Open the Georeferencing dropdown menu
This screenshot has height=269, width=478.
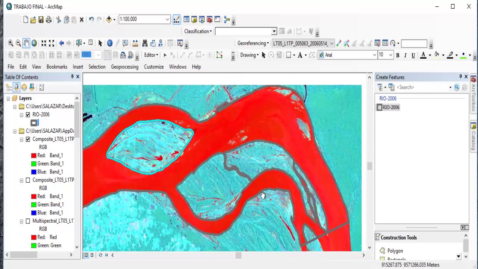(x=253, y=43)
